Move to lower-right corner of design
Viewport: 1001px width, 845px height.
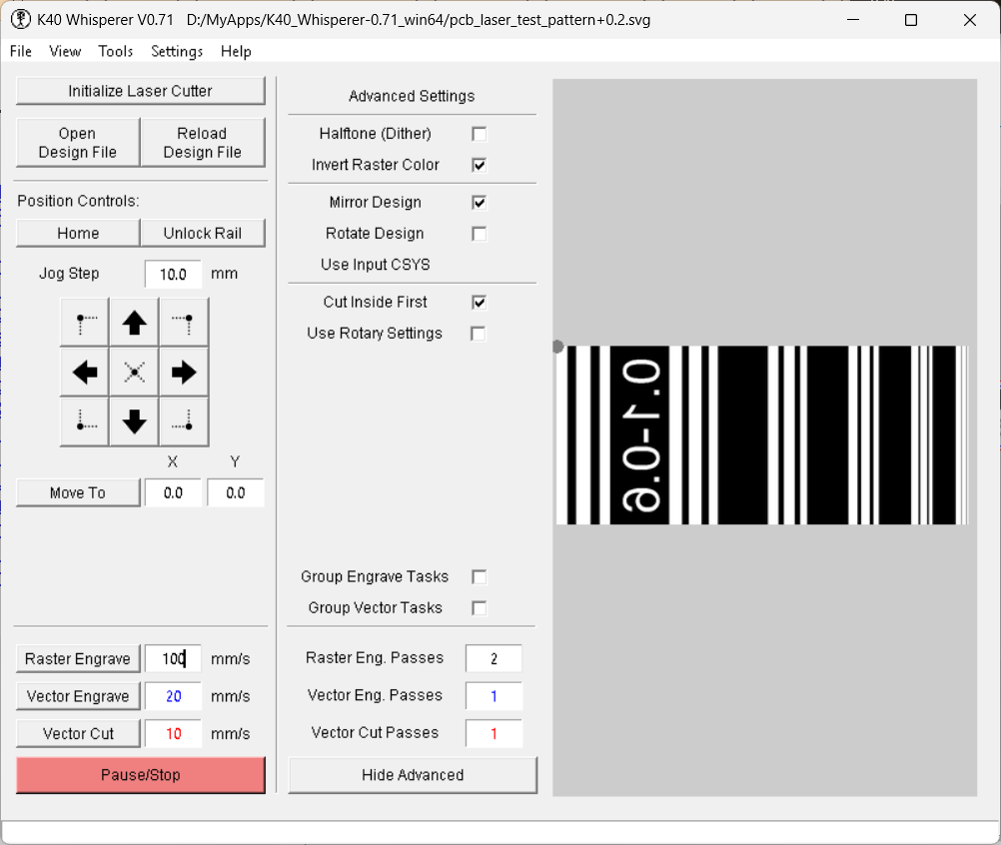(x=184, y=422)
